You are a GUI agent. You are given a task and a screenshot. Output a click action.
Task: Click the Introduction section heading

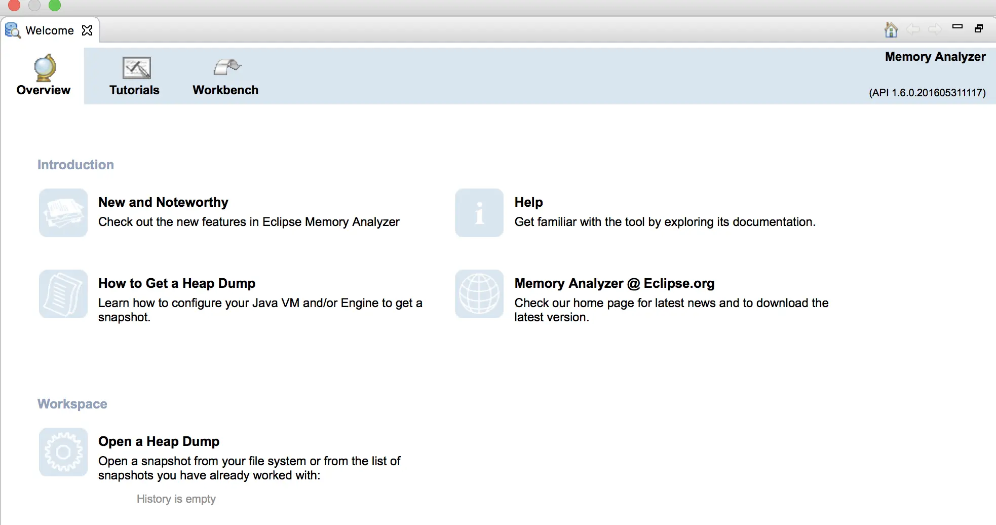click(75, 165)
